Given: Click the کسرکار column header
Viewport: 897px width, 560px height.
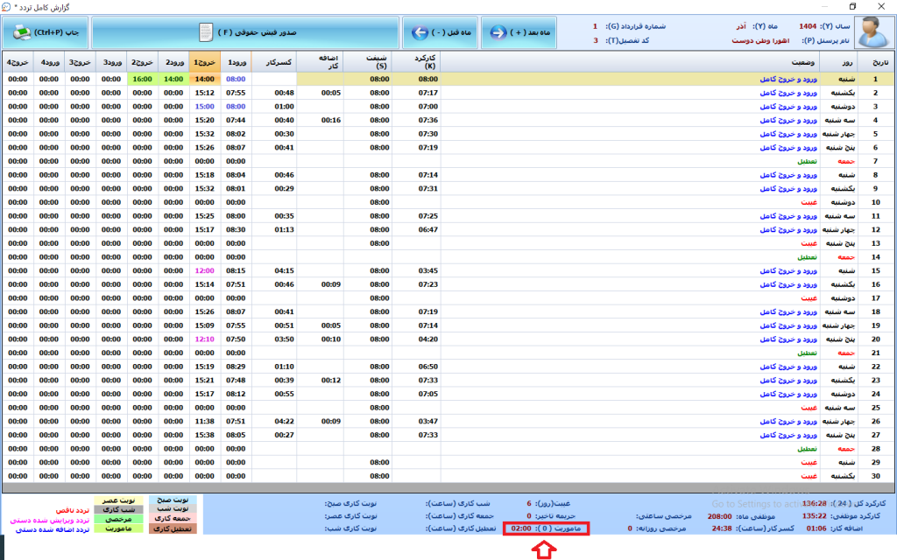Looking at the screenshot, I should tap(274, 63).
